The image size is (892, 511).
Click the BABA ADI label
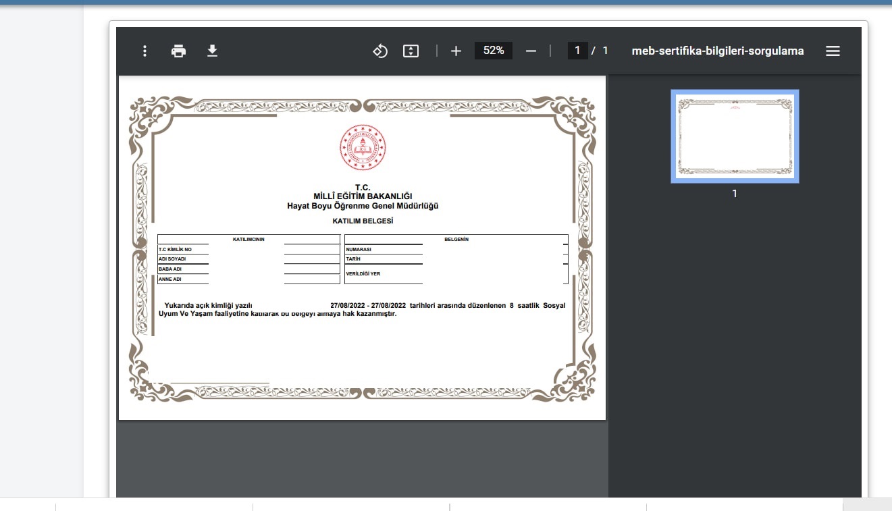coord(170,269)
